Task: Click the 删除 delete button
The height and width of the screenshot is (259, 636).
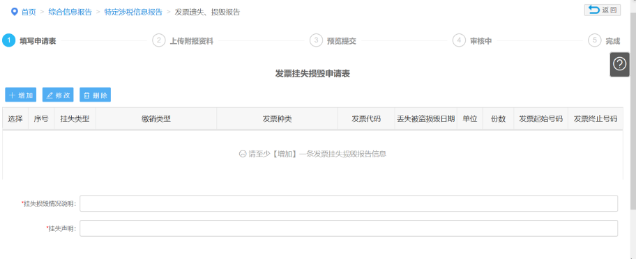Action: (x=96, y=95)
